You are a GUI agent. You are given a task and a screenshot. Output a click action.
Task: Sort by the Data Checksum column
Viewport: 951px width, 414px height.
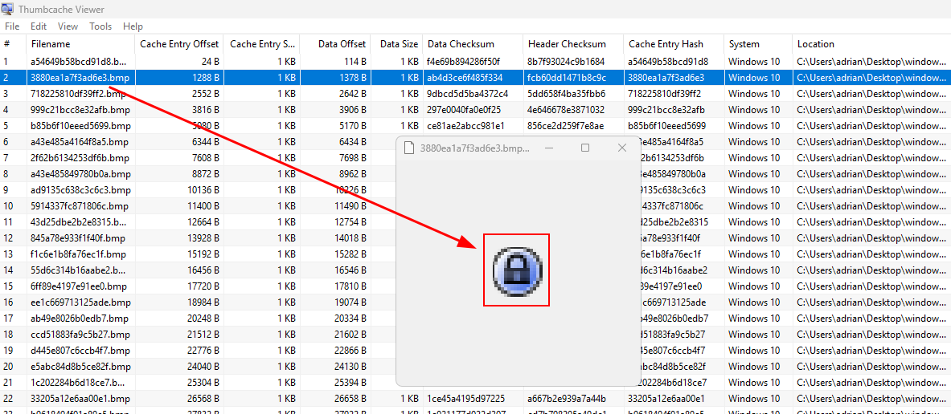[x=461, y=44]
